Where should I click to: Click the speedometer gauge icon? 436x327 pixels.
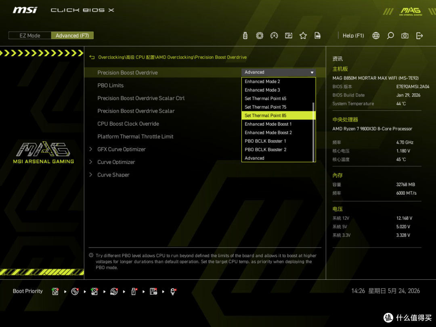pos(274,36)
